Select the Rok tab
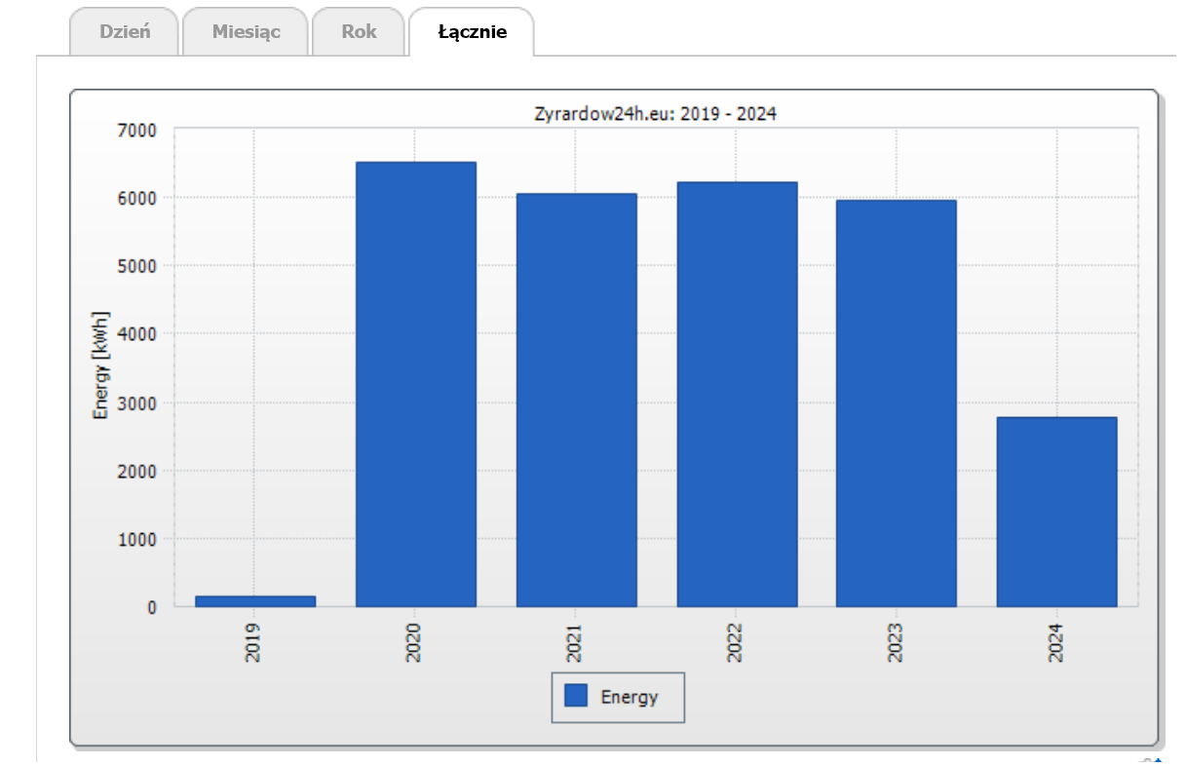 [x=358, y=31]
